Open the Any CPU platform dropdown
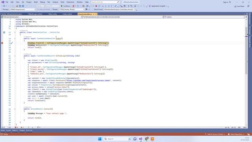 click(x=52, y=6)
